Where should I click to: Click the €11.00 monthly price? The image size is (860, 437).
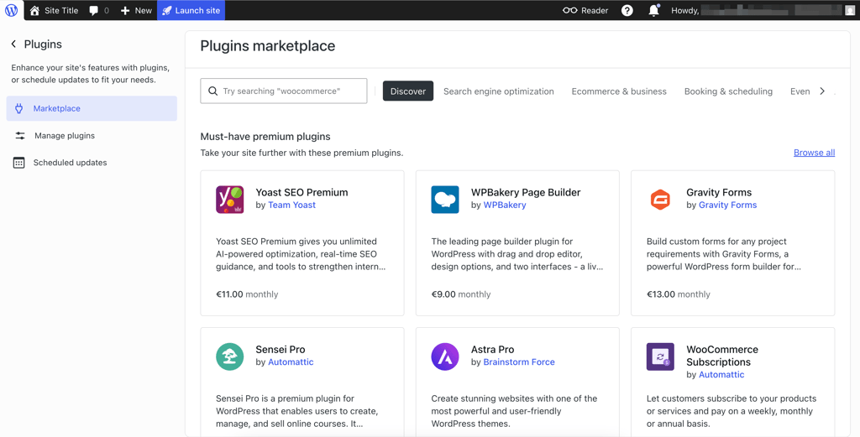[x=247, y=294]
